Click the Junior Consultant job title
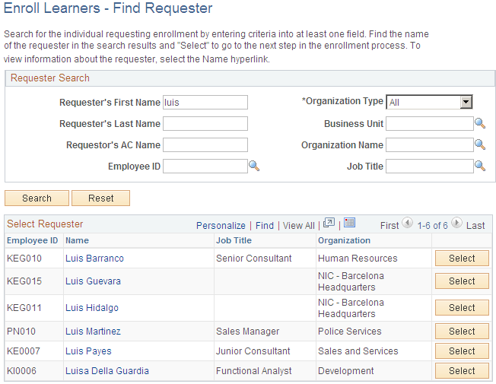 tap(253, 351)
